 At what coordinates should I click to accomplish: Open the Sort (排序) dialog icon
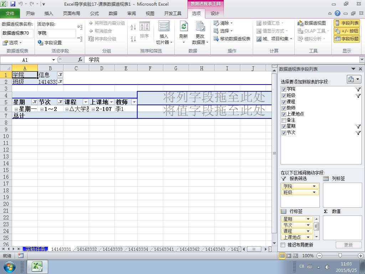(145, 26)
